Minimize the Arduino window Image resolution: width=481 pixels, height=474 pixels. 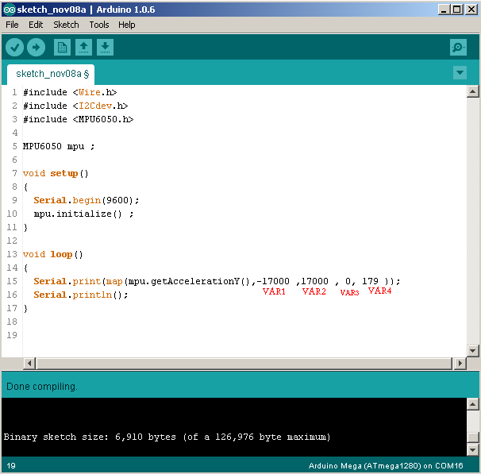[443, 10]
